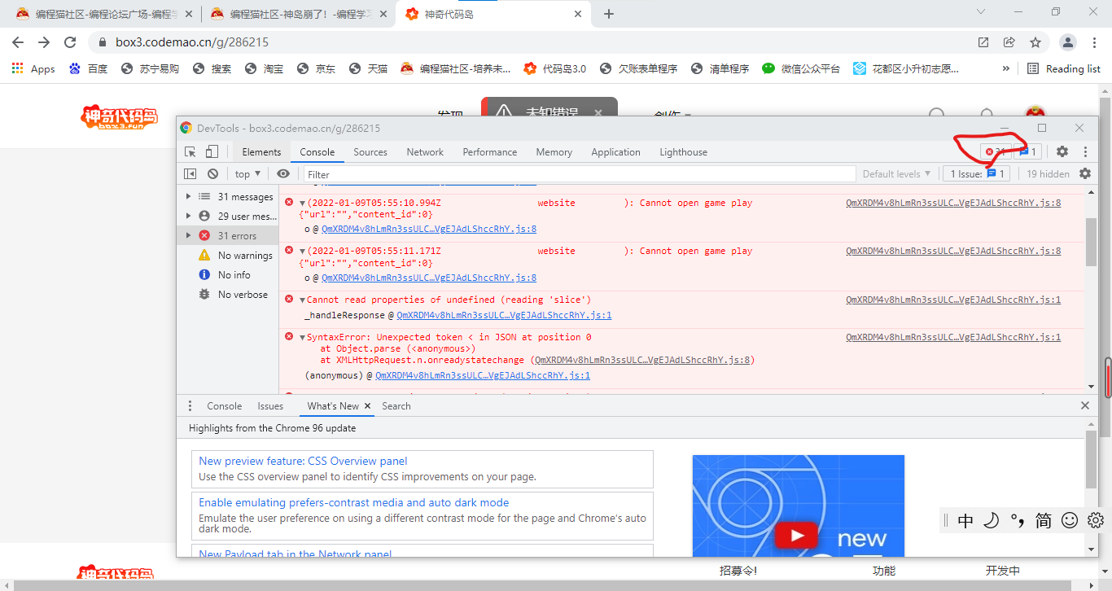The height and width of the screenshot is (591, 1112).
Task: Switch to Elements panel tab
Action: 261,151
